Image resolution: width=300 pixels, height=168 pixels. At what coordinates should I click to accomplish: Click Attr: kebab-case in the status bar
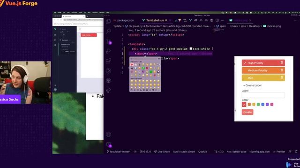pyautogui.click(x=236, y=152)
